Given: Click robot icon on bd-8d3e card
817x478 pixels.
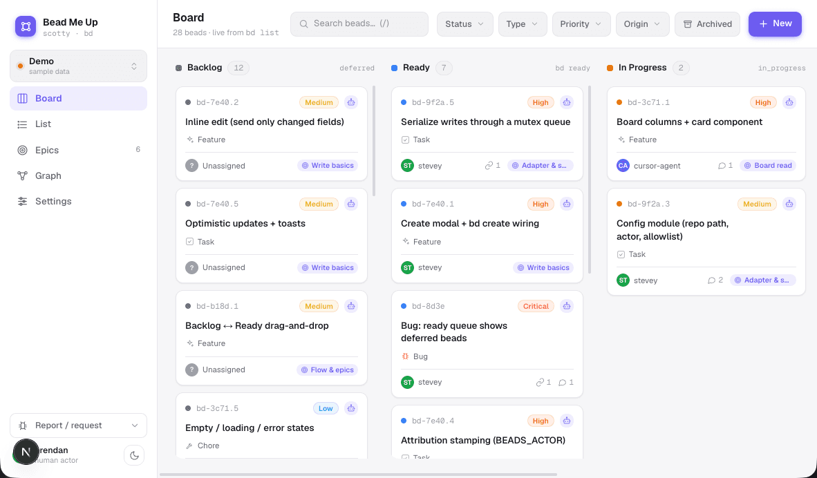Looking at the screenshot, I should pyautogui.click(x=567, y=306).
